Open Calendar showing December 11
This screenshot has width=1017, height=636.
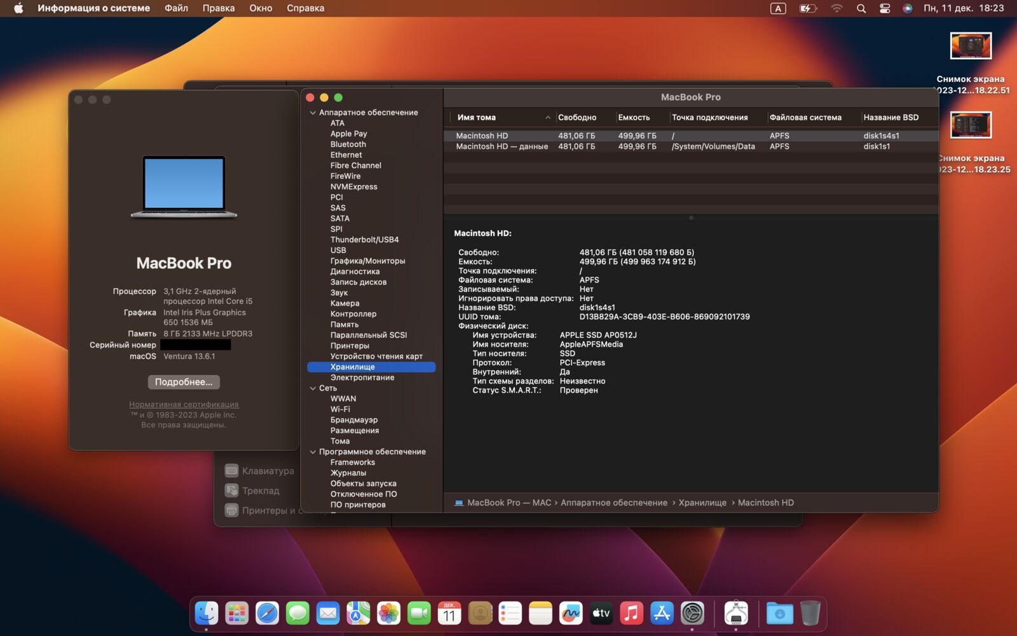449,613
